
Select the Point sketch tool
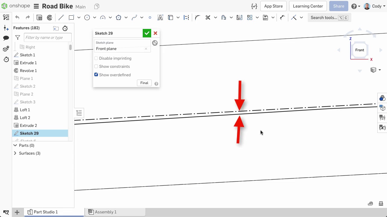click(150, 18)
